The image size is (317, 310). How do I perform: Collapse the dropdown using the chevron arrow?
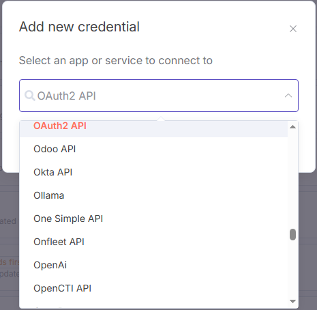pyautogui.click(x=288, y=96)
